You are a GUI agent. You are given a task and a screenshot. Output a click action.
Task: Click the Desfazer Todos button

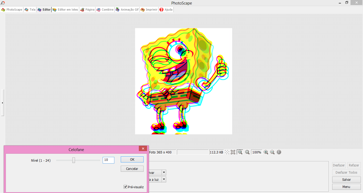pos(347,172)
